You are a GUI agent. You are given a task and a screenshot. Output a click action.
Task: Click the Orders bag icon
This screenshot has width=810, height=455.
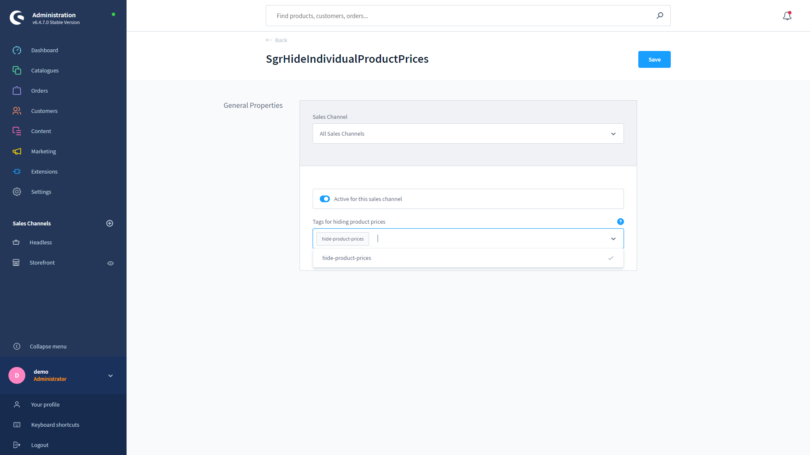click(17, 91)
